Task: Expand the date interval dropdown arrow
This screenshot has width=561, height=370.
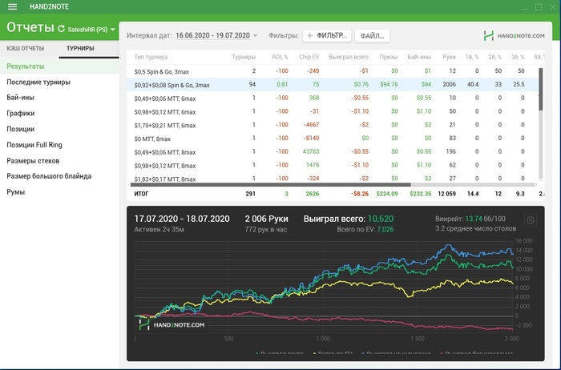Action: [x=255, y=36]
